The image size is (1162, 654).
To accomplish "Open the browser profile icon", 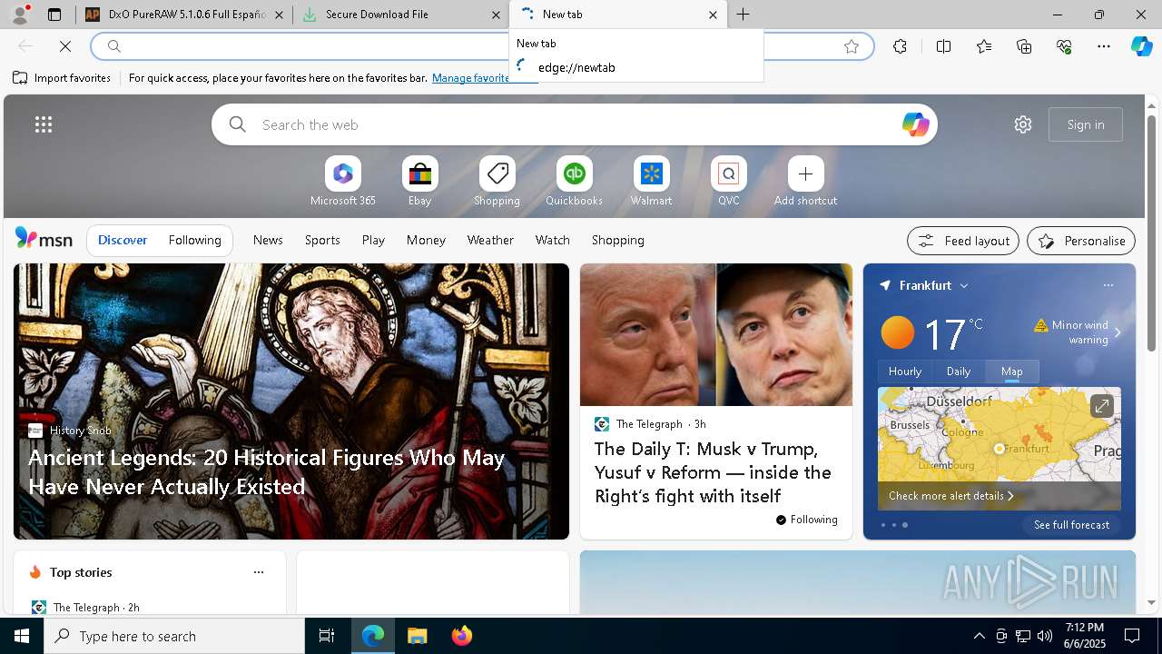I will [20, 14].
